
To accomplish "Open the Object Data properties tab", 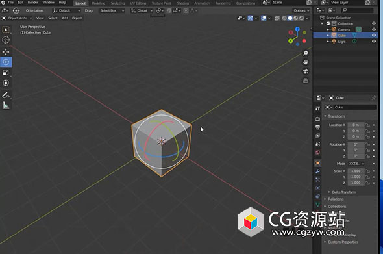I will coord(317,205).
